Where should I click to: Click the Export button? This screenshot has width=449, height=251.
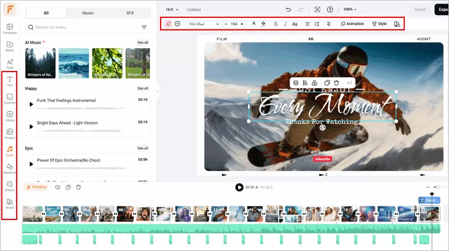point(442,10)
